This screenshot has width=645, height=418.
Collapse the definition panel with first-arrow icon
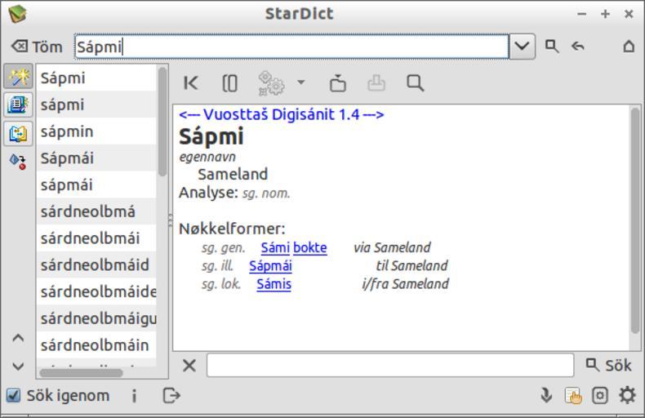[191, 83]
